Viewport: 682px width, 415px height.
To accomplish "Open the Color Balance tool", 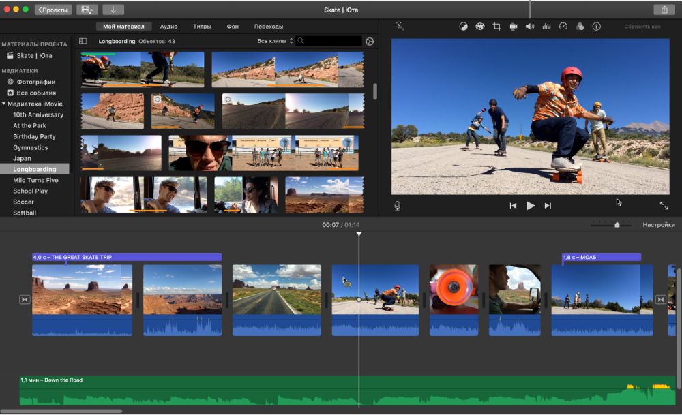I will 464,26.
